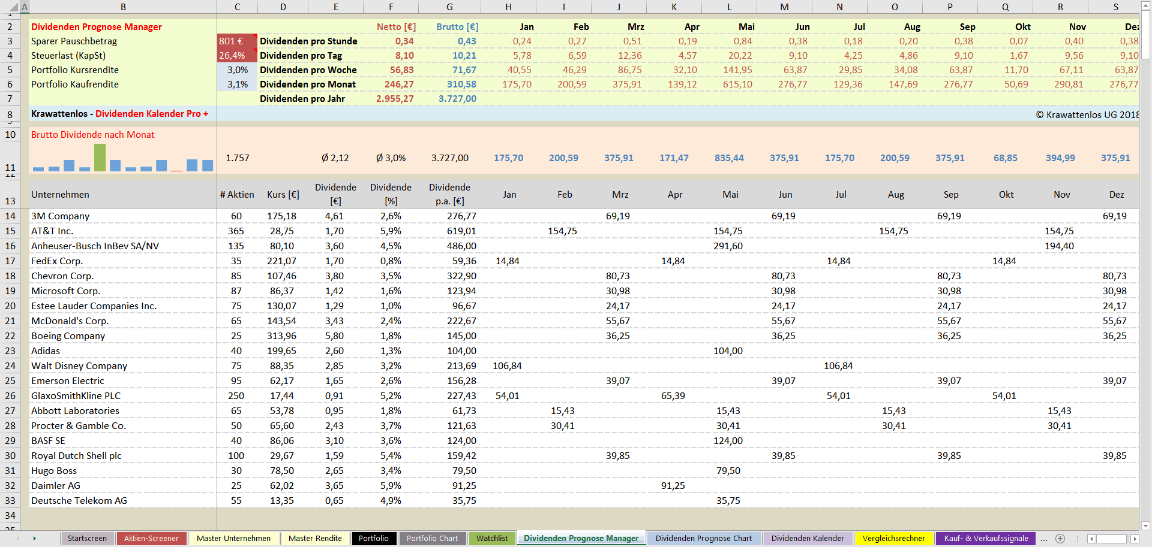Click the Brutto Dividende sparkline chart
The image size is (1152, 547).
pyautogui.click(x=123, y=158)
